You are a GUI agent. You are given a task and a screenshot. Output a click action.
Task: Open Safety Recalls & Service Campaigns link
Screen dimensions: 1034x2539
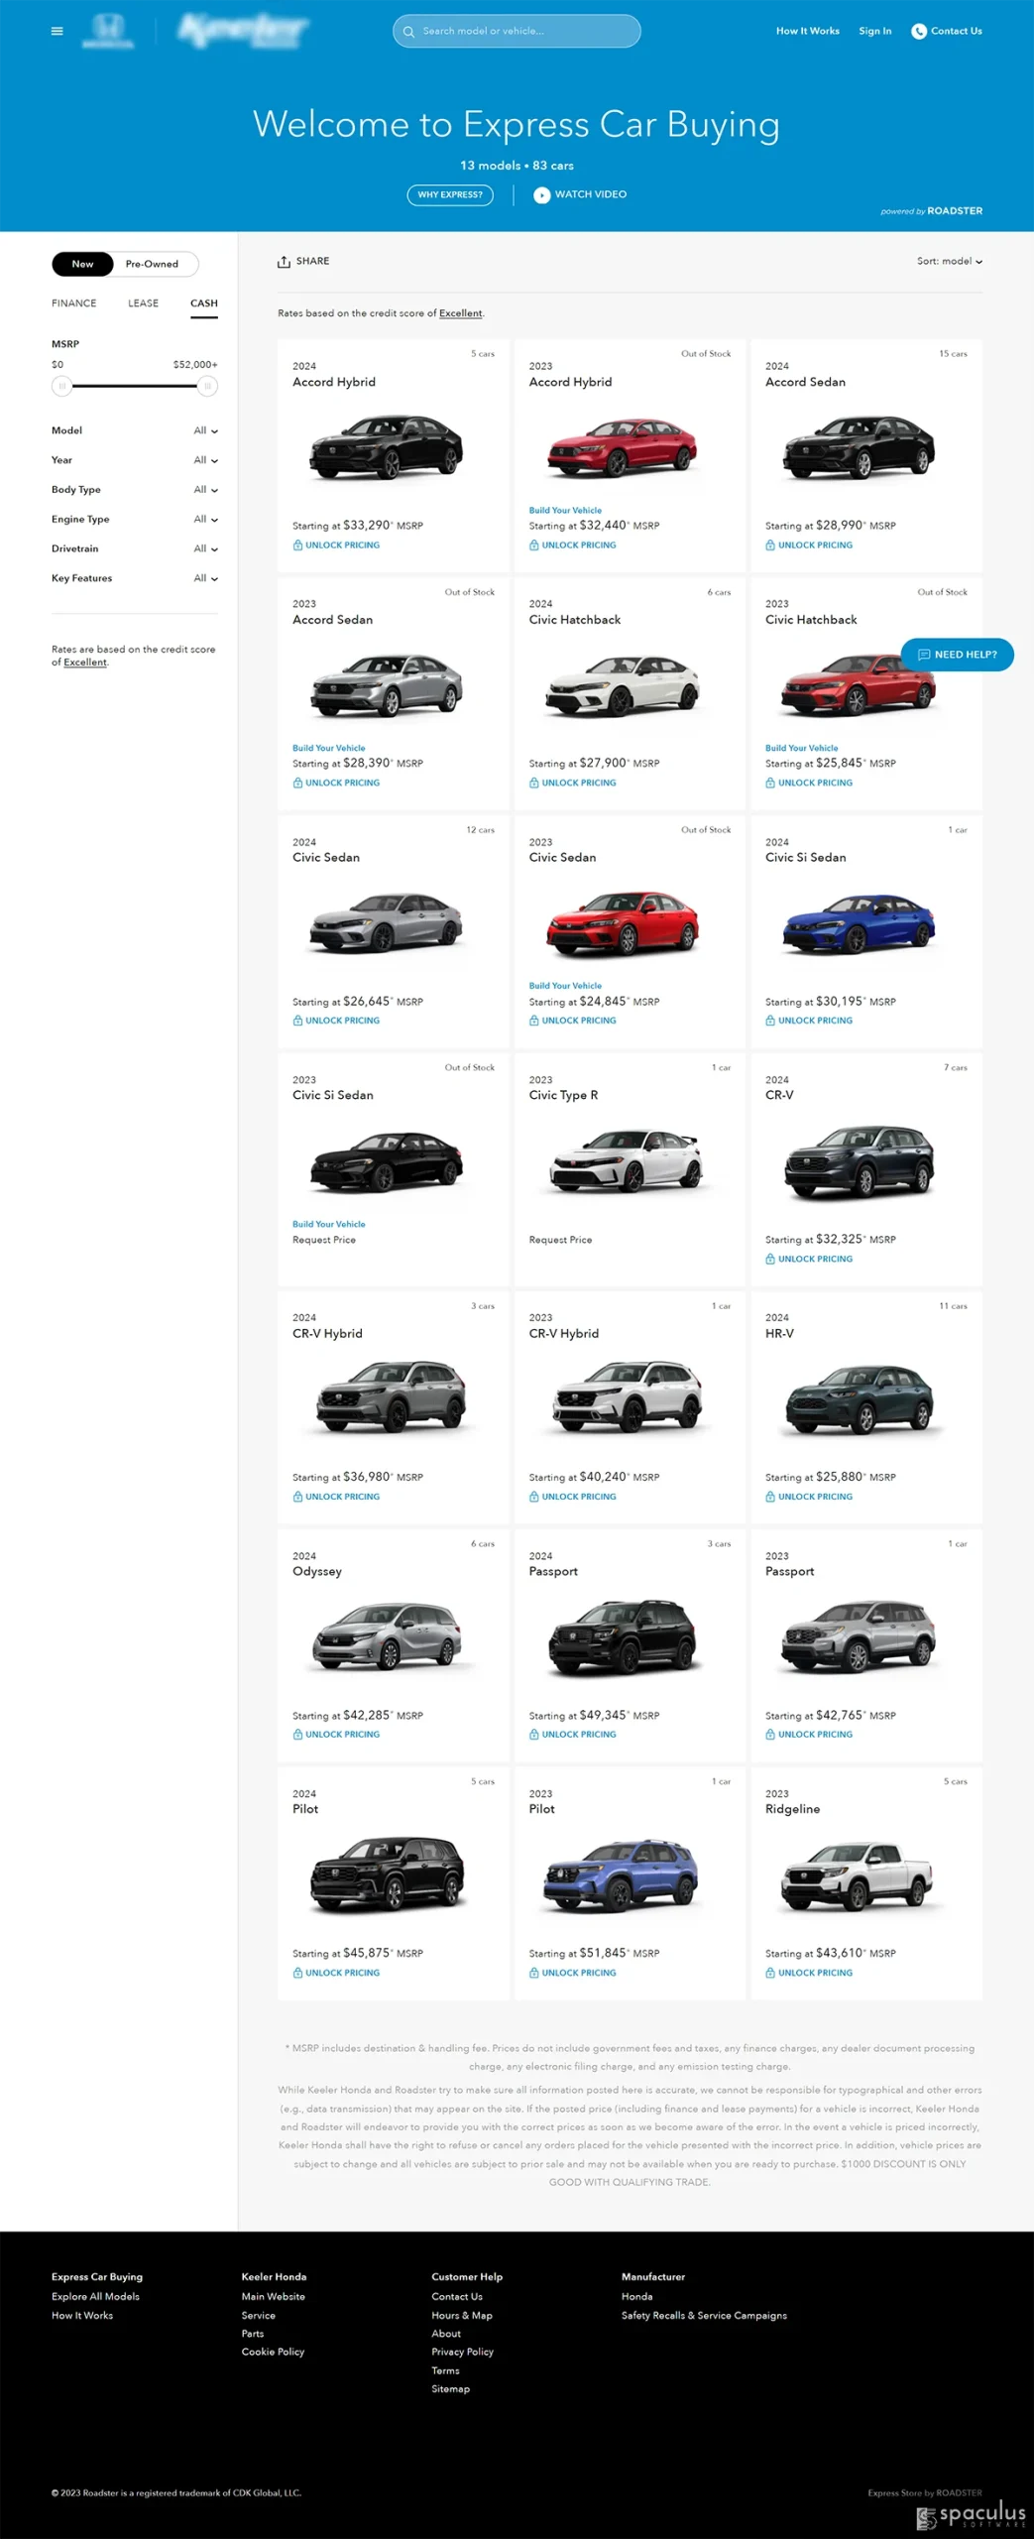[x=704, y=2316]
